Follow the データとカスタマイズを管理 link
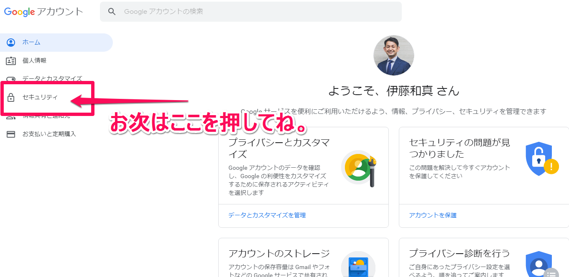Image resolution: width=569 pixels, height=277 pixels. (x=267, y=215)
